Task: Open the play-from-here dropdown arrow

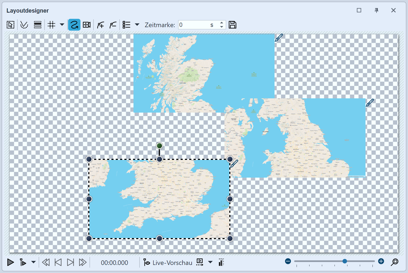Action: (x=33, y=262)
